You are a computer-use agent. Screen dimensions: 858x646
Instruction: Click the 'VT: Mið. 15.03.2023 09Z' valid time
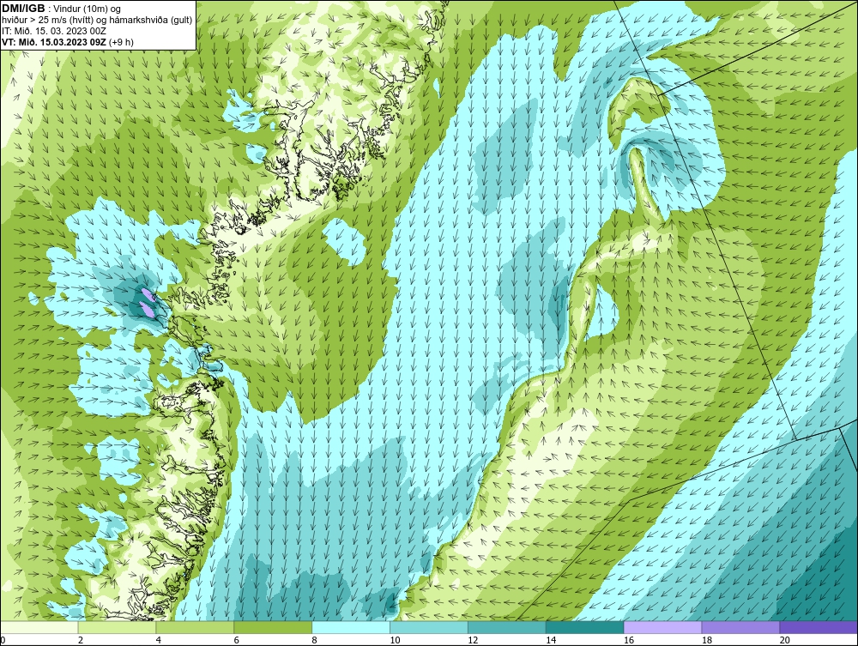pos(54,41)
